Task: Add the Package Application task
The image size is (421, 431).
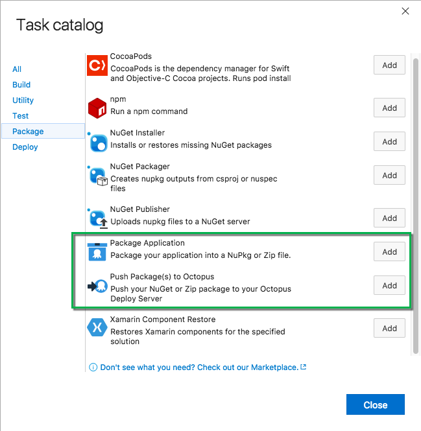Action: click(389, 251)
